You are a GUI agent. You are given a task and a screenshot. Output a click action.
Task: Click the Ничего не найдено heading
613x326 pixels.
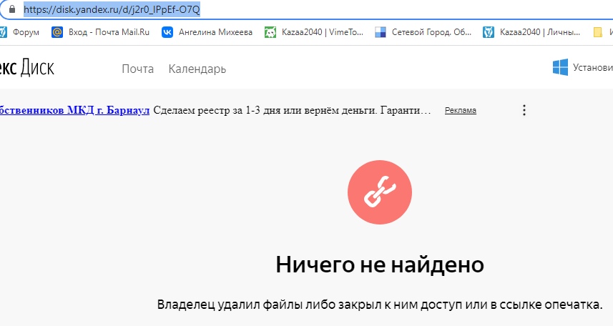[380, 265]
